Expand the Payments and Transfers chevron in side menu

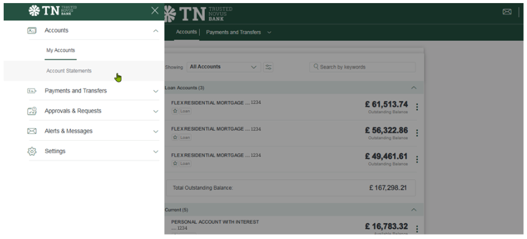(156, 91)
